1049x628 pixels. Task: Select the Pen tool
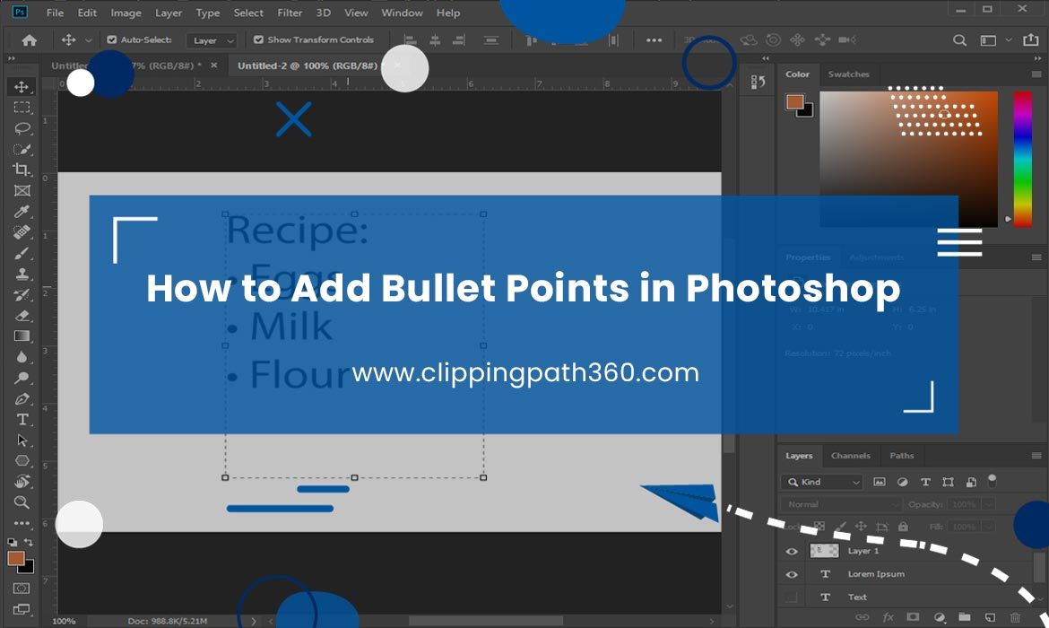[x=22, y=398]
